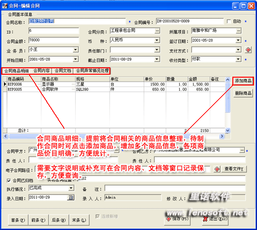Image resolution: width=257 pixels, height=230 pixels.
Task: Click the ellipsis button in 所属项目 field
Action: [239, 30]
